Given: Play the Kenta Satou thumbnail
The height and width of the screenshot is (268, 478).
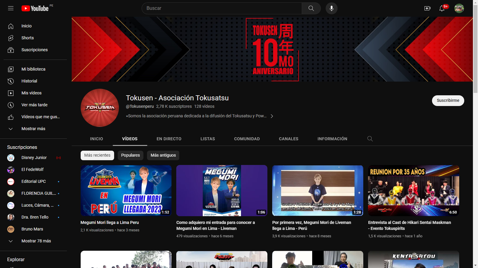Looking at the screenshot, I should [x=413, y=259].
